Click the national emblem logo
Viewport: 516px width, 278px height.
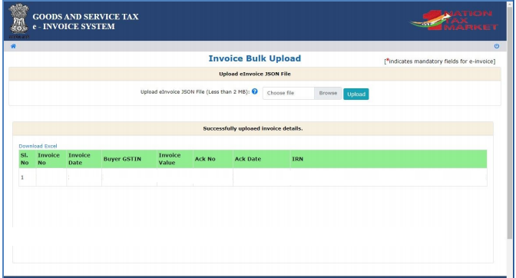pyautogui.click(x=18, y=21)
